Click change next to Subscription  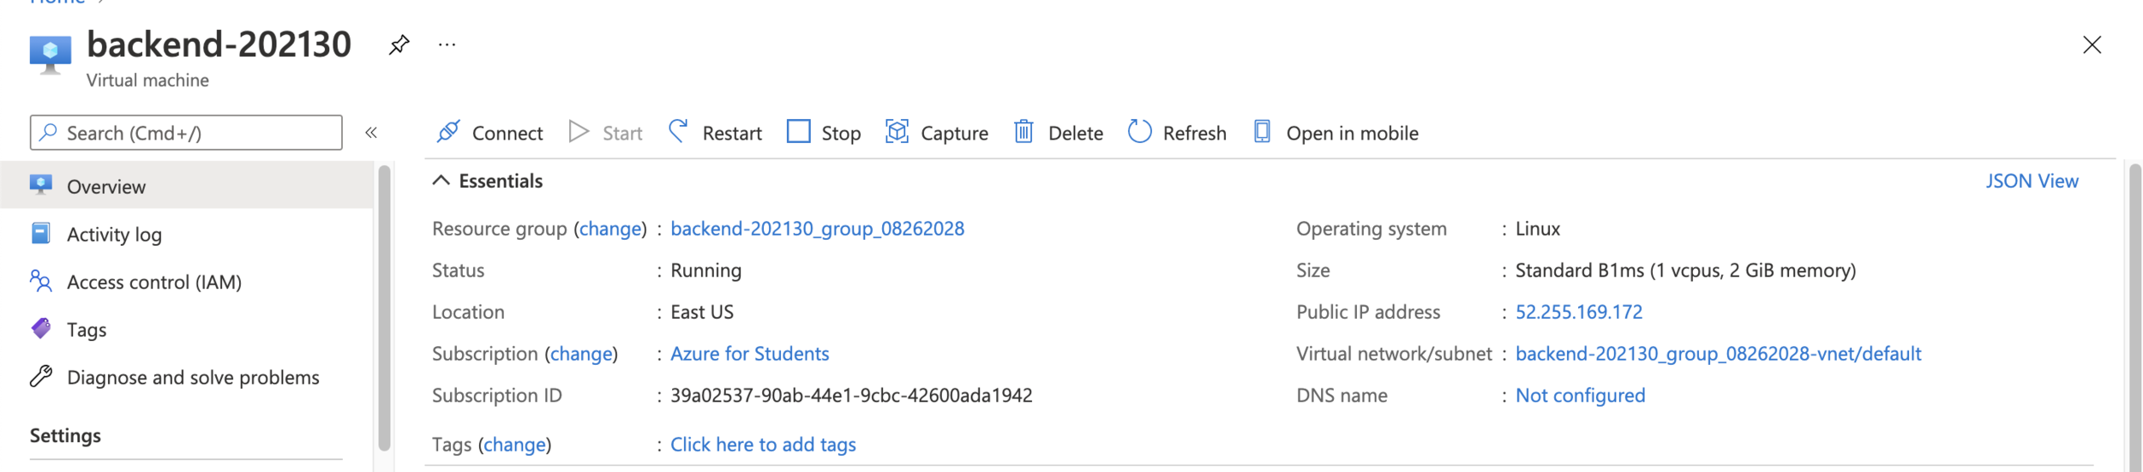point(581,354)
